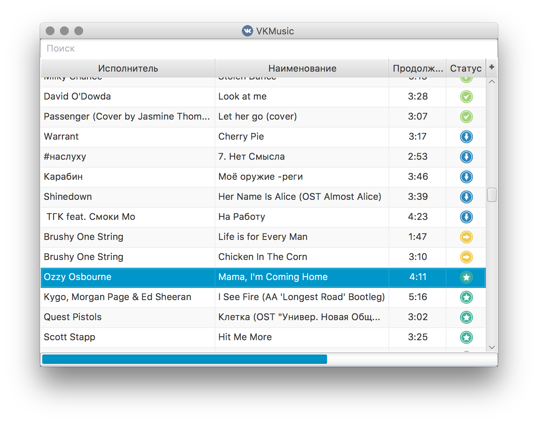Select Brushy One String in the 1:47 row

pyautogui.click(x=128, y=237)
